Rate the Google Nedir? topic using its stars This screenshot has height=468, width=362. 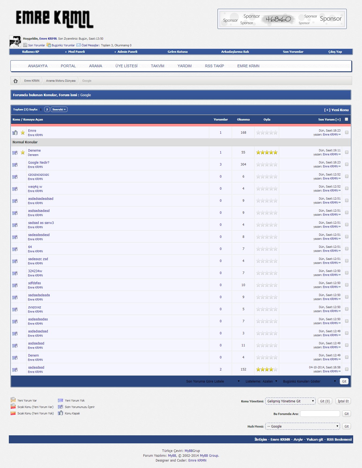pyautogui.click(x=267, y=164)
